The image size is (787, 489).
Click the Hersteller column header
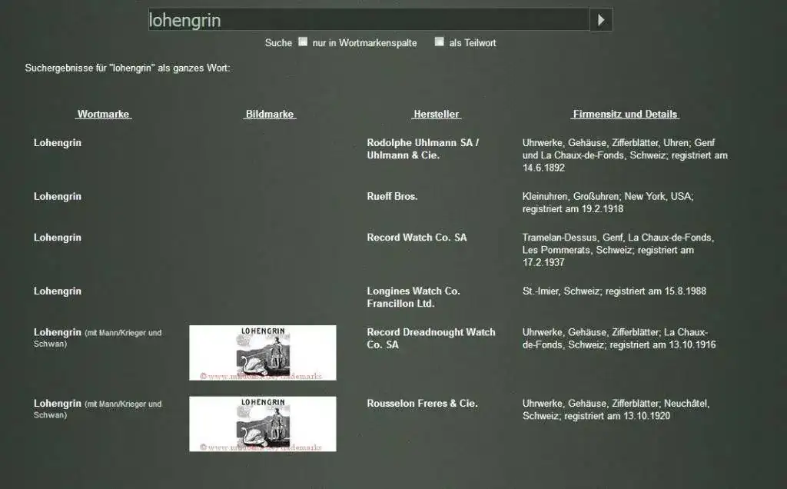point(437,114)
